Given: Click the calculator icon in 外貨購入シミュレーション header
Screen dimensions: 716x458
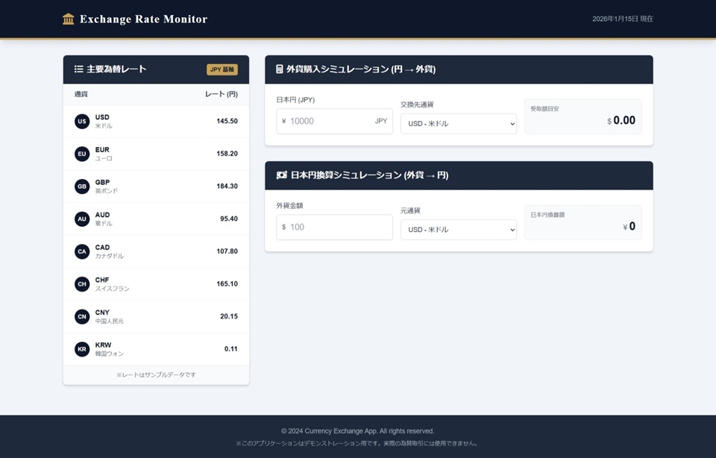Looking at the screenshot, I should 280,69.
